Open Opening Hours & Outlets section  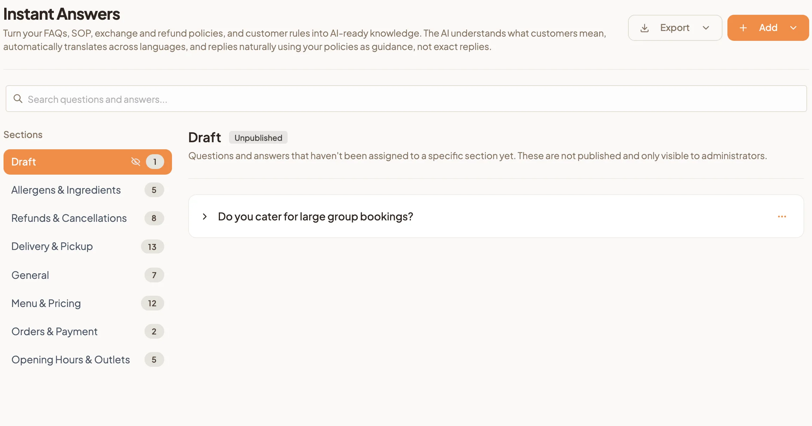click(88, 359)
